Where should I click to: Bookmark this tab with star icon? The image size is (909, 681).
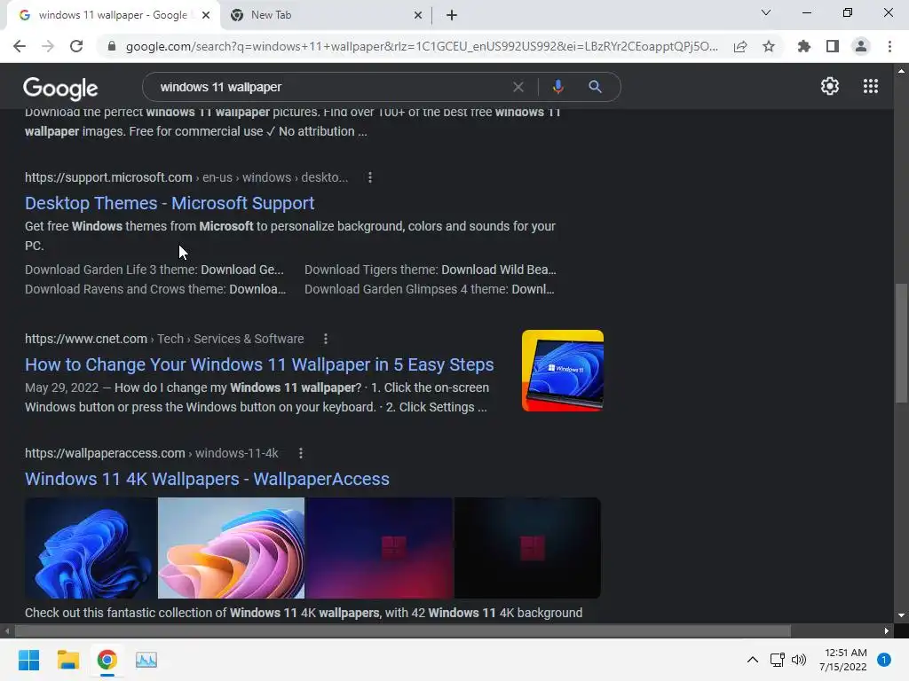[769, 46]
